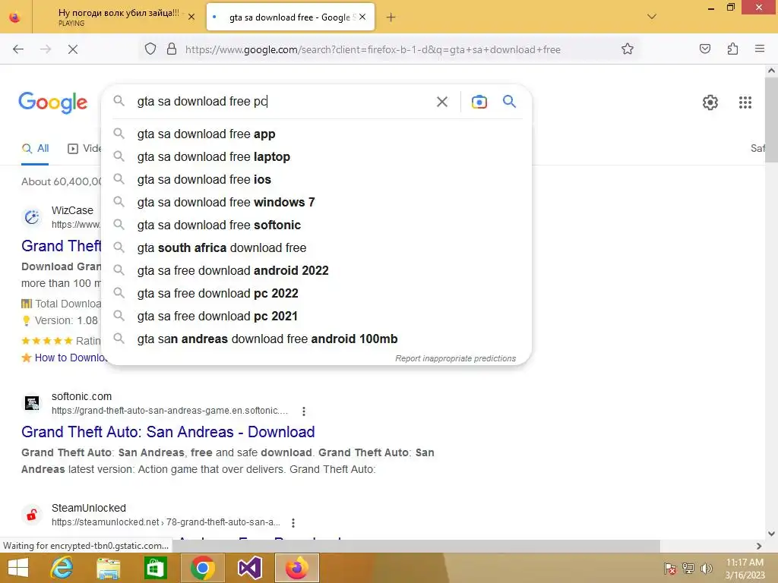The image size is (778, 583).
Task: Click the WizCase favicon
Action: [32, 217]
